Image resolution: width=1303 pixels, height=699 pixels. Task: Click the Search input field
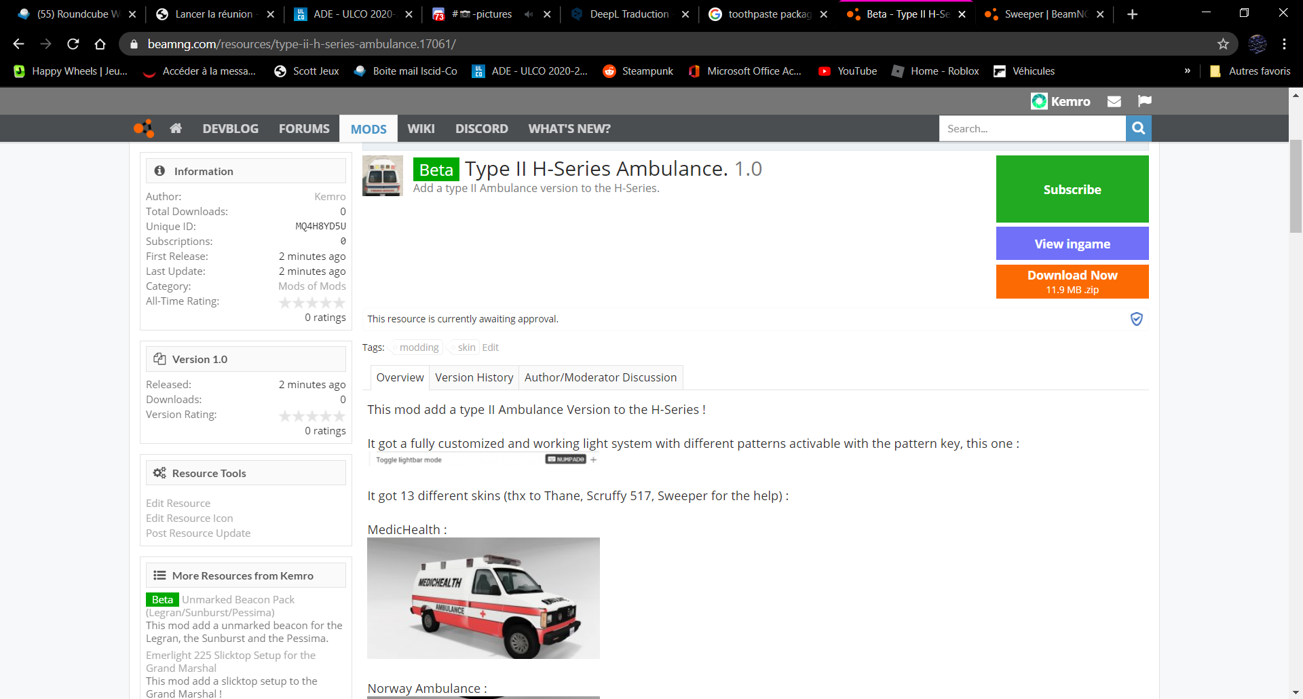tap(1032, 128)
